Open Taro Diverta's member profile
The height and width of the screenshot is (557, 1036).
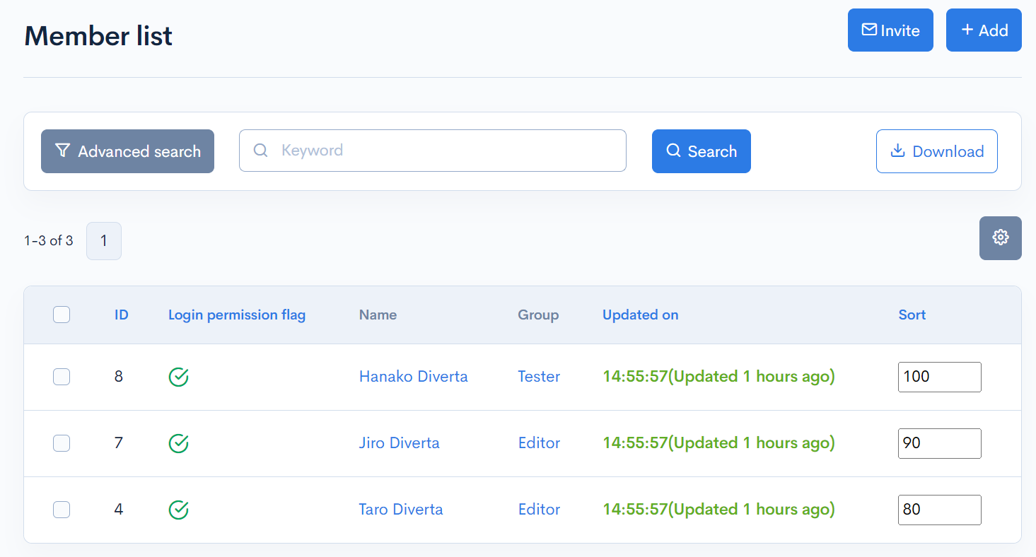[401, 509]
